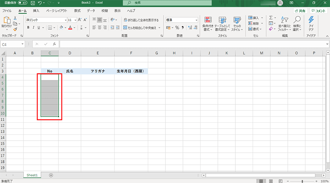This screenshot has width=330, height=183.
Task: Click in the search (検索) box
Action: tap(167, 3)
